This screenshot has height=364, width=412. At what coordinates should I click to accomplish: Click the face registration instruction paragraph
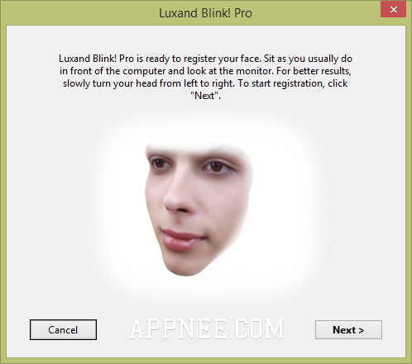pos(205,77)
